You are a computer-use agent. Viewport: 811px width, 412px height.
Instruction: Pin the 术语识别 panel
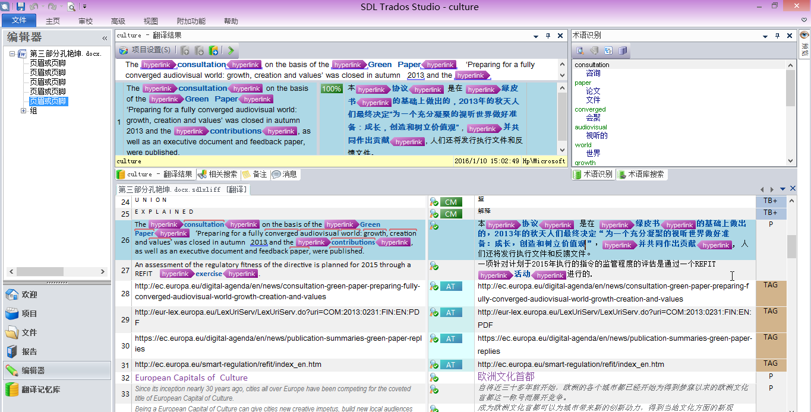click(x=777, y=36)
